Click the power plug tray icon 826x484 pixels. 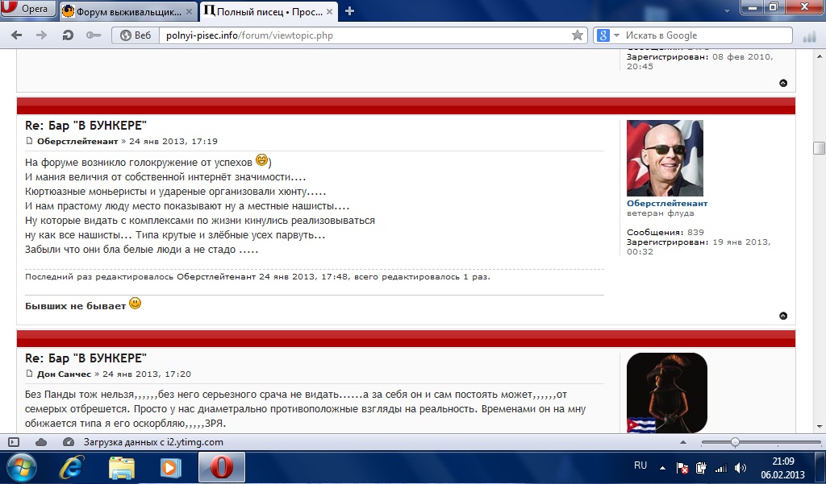[x=701, y=468]
